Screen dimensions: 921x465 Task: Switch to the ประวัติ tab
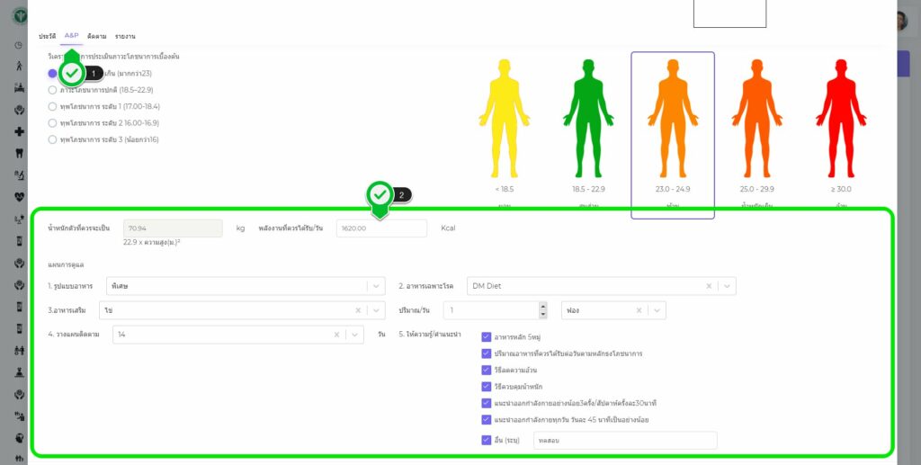coord(48,36)
